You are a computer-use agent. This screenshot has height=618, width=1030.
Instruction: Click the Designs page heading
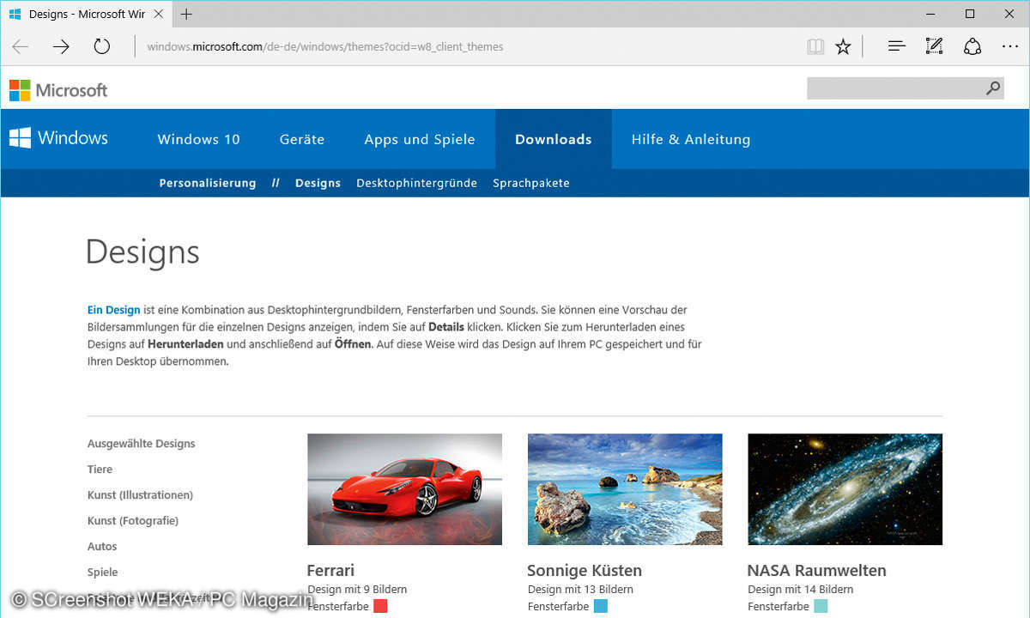tap(142, 252)
